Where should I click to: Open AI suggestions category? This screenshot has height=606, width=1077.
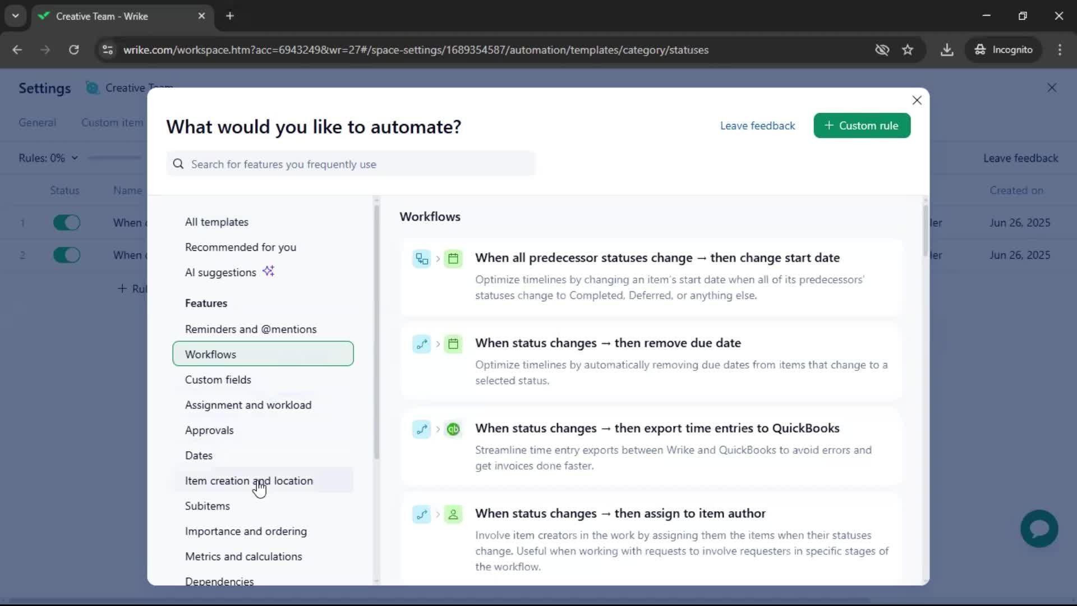tap(263, 272)
